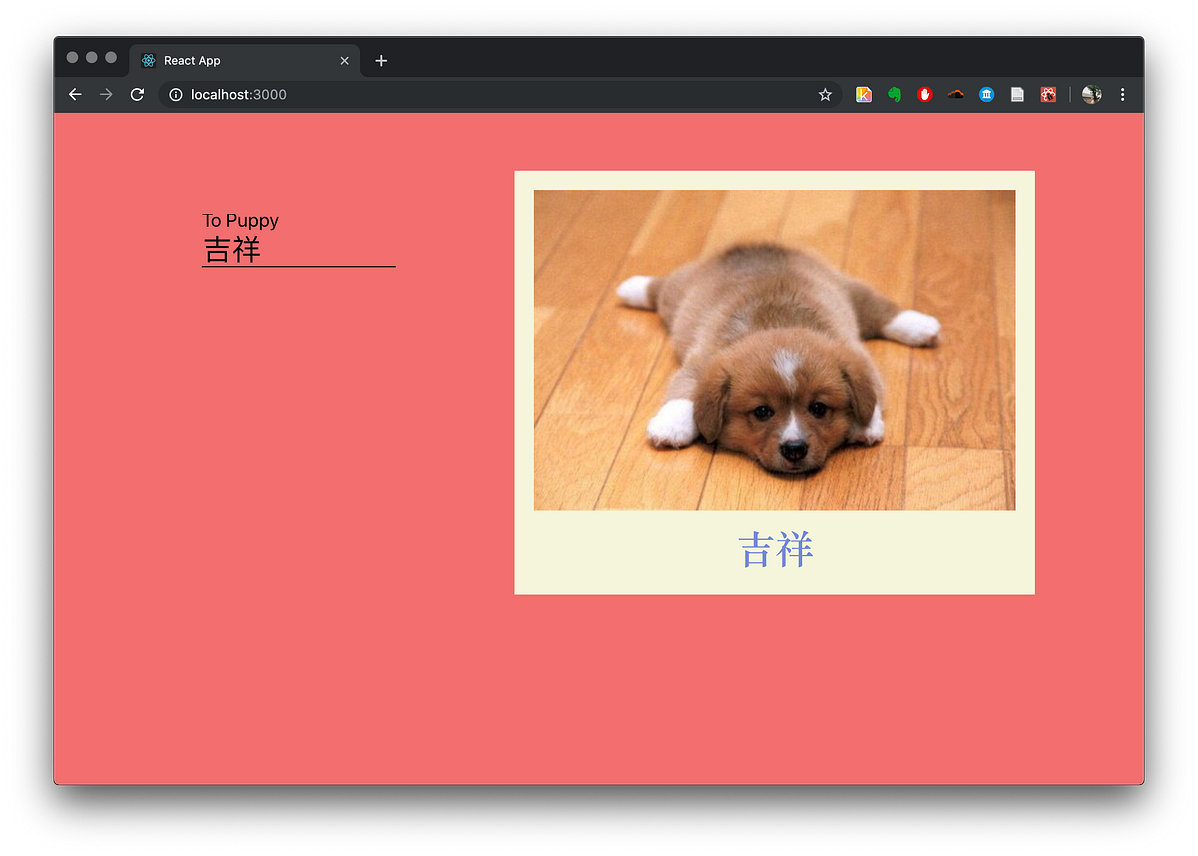Click the Kami extension icon
This screenshot has width=1198, height=856.
(863, 94)
